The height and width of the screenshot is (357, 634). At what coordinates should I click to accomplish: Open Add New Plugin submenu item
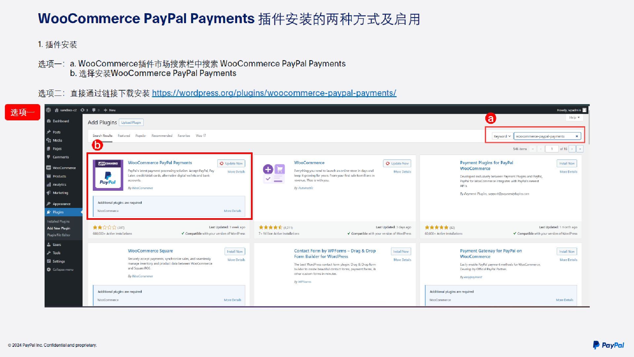[x=58, y=228]
